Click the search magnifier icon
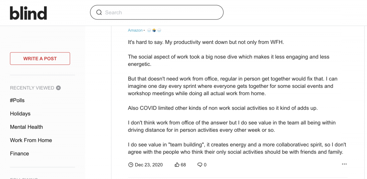367x179 pixels. [x=99, y=12]
